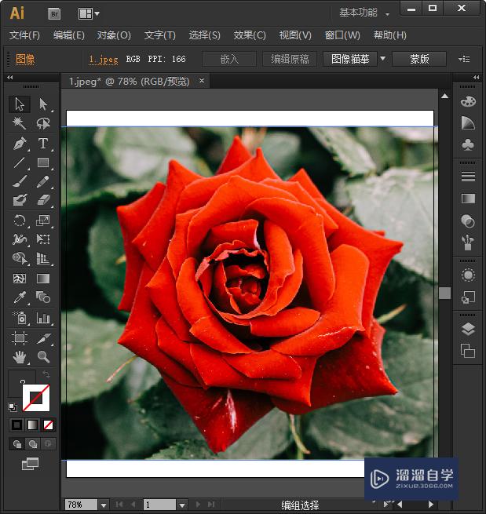Viewport: 486px width, 514px height.
Task: Reset to default fill and stroke
Action: pyautogui.click(x=13, y=406)
